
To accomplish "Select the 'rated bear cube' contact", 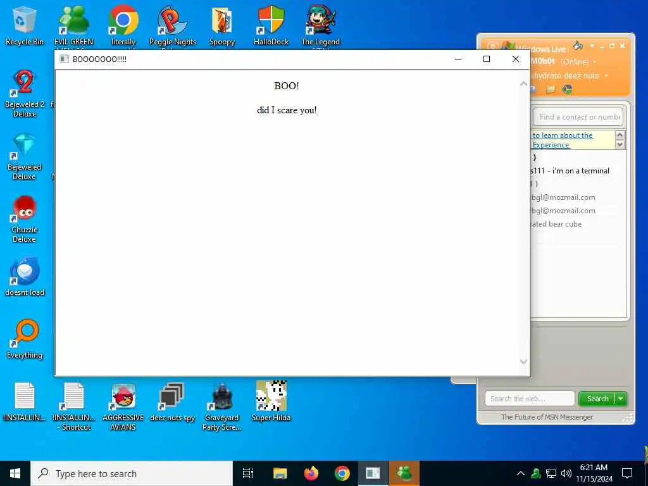I will [556, 224].
